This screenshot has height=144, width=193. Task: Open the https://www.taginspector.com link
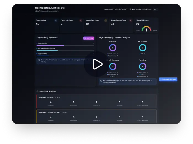point(47,11)
